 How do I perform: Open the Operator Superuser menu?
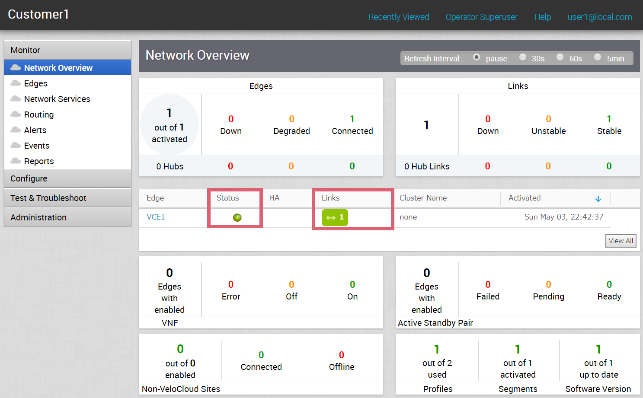tap(481, 17)
